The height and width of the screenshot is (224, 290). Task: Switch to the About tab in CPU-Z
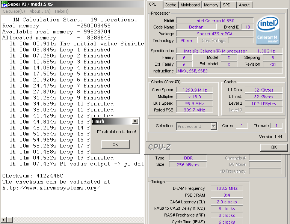pyautogui.click(x=244, y=5)
